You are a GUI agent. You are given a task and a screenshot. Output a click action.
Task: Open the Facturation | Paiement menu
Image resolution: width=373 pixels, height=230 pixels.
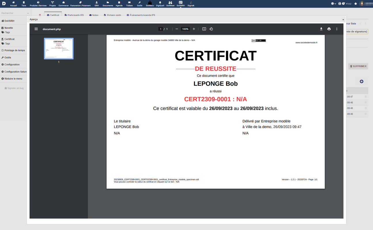[x=80, y=4]
